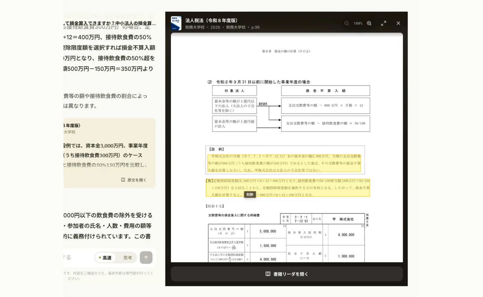Click heading (2) 令和２年３月31日以前に開始した事業年度の場合
Image resolution: width=483 pixels, height=297 pixels.
(259, 82)
